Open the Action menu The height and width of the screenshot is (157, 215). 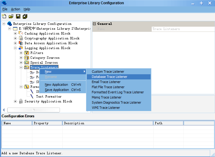coord(15,9)
